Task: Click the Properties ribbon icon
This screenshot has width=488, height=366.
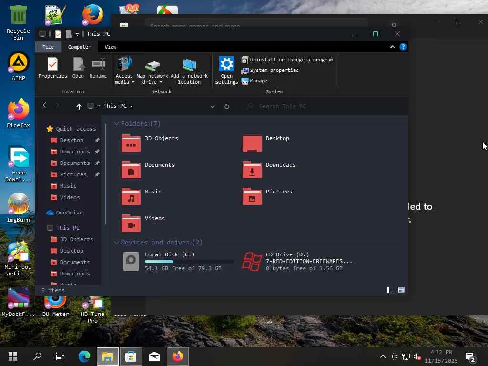Action: [x=52, y=68]
